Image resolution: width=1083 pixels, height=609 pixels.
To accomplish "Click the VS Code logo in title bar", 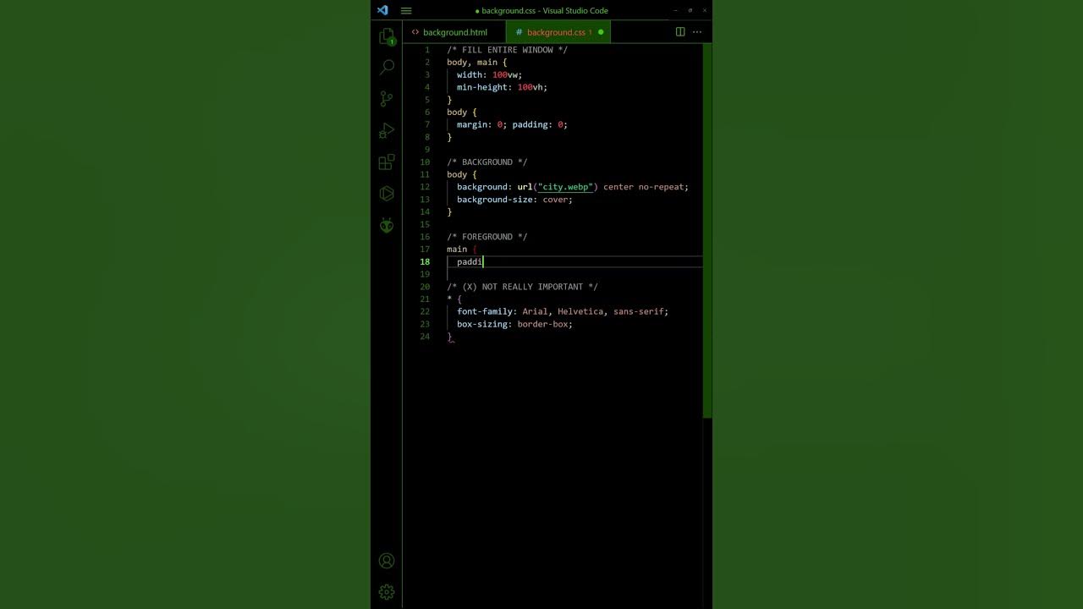I will point(382,10).
